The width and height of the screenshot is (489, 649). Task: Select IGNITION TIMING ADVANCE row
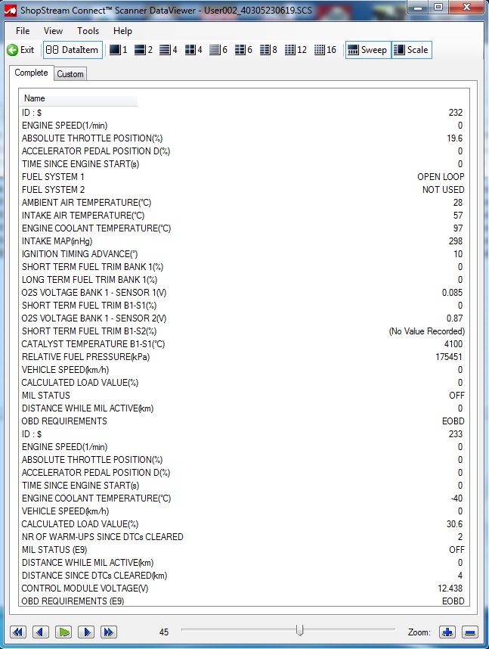(x=244, y=253)
